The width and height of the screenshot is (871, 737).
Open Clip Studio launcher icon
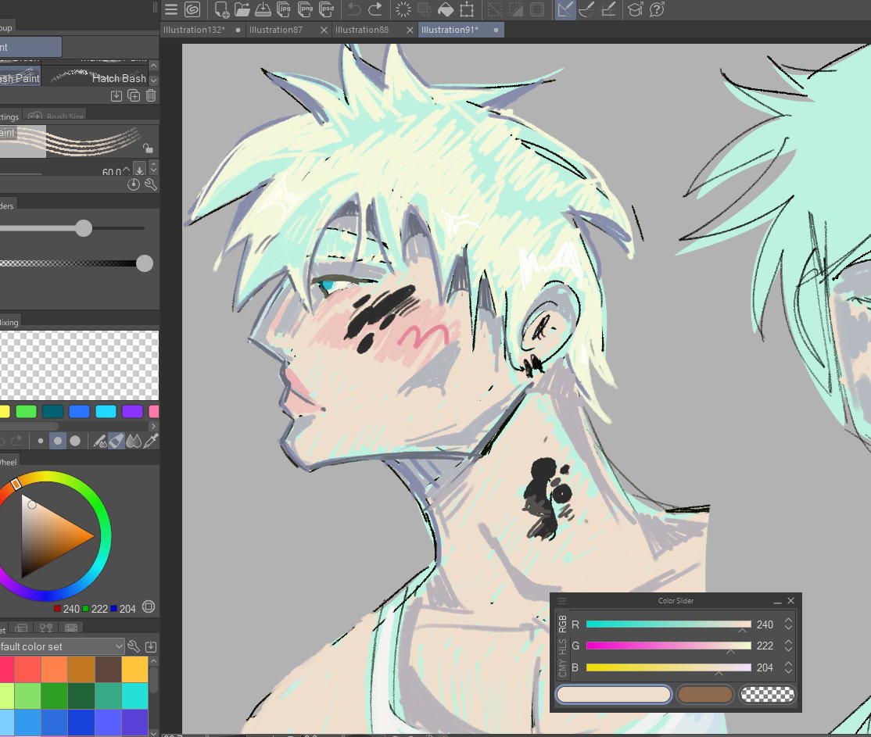[x=192, y=9]
